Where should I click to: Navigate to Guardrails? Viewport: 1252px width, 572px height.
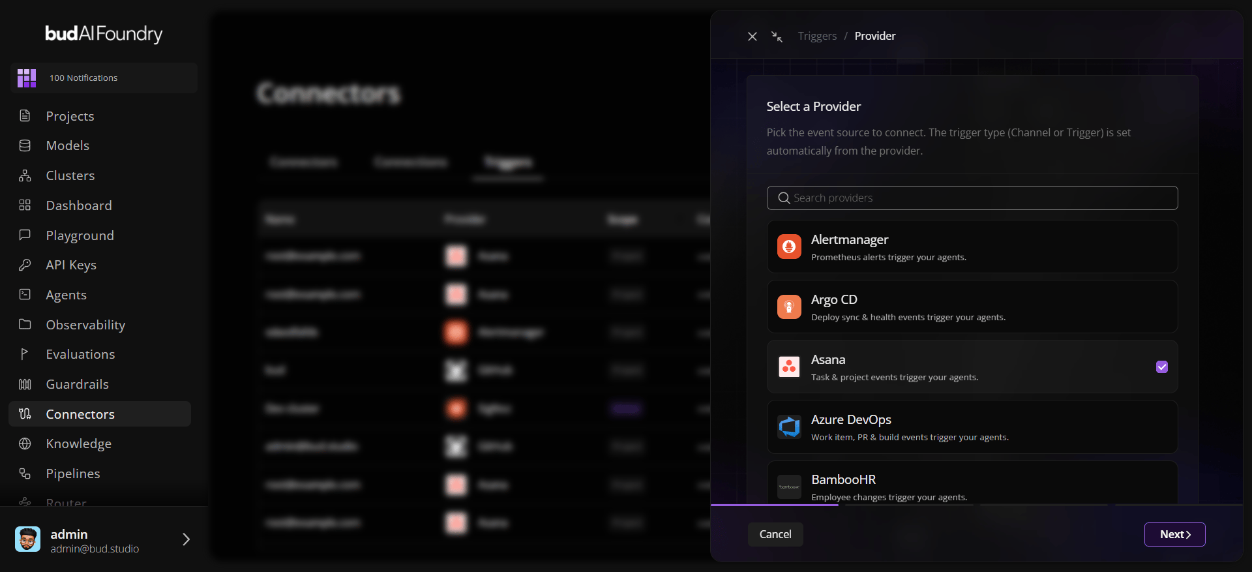[100, 384]
